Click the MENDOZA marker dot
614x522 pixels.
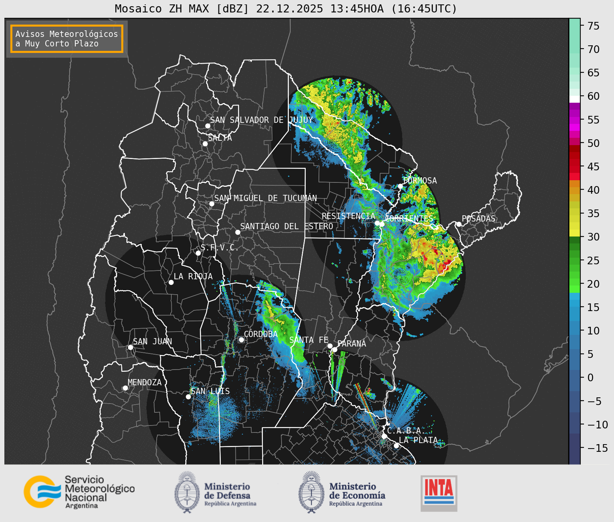coord(125,388)
